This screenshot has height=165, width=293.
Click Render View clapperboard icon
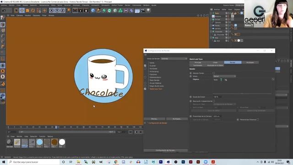pos(75,11)
